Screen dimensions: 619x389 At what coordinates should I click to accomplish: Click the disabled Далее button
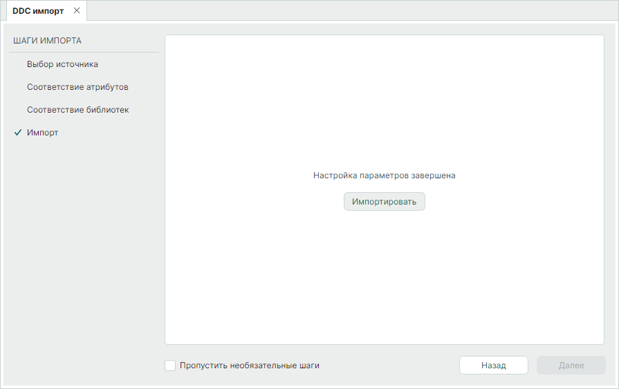coord(571,366)
